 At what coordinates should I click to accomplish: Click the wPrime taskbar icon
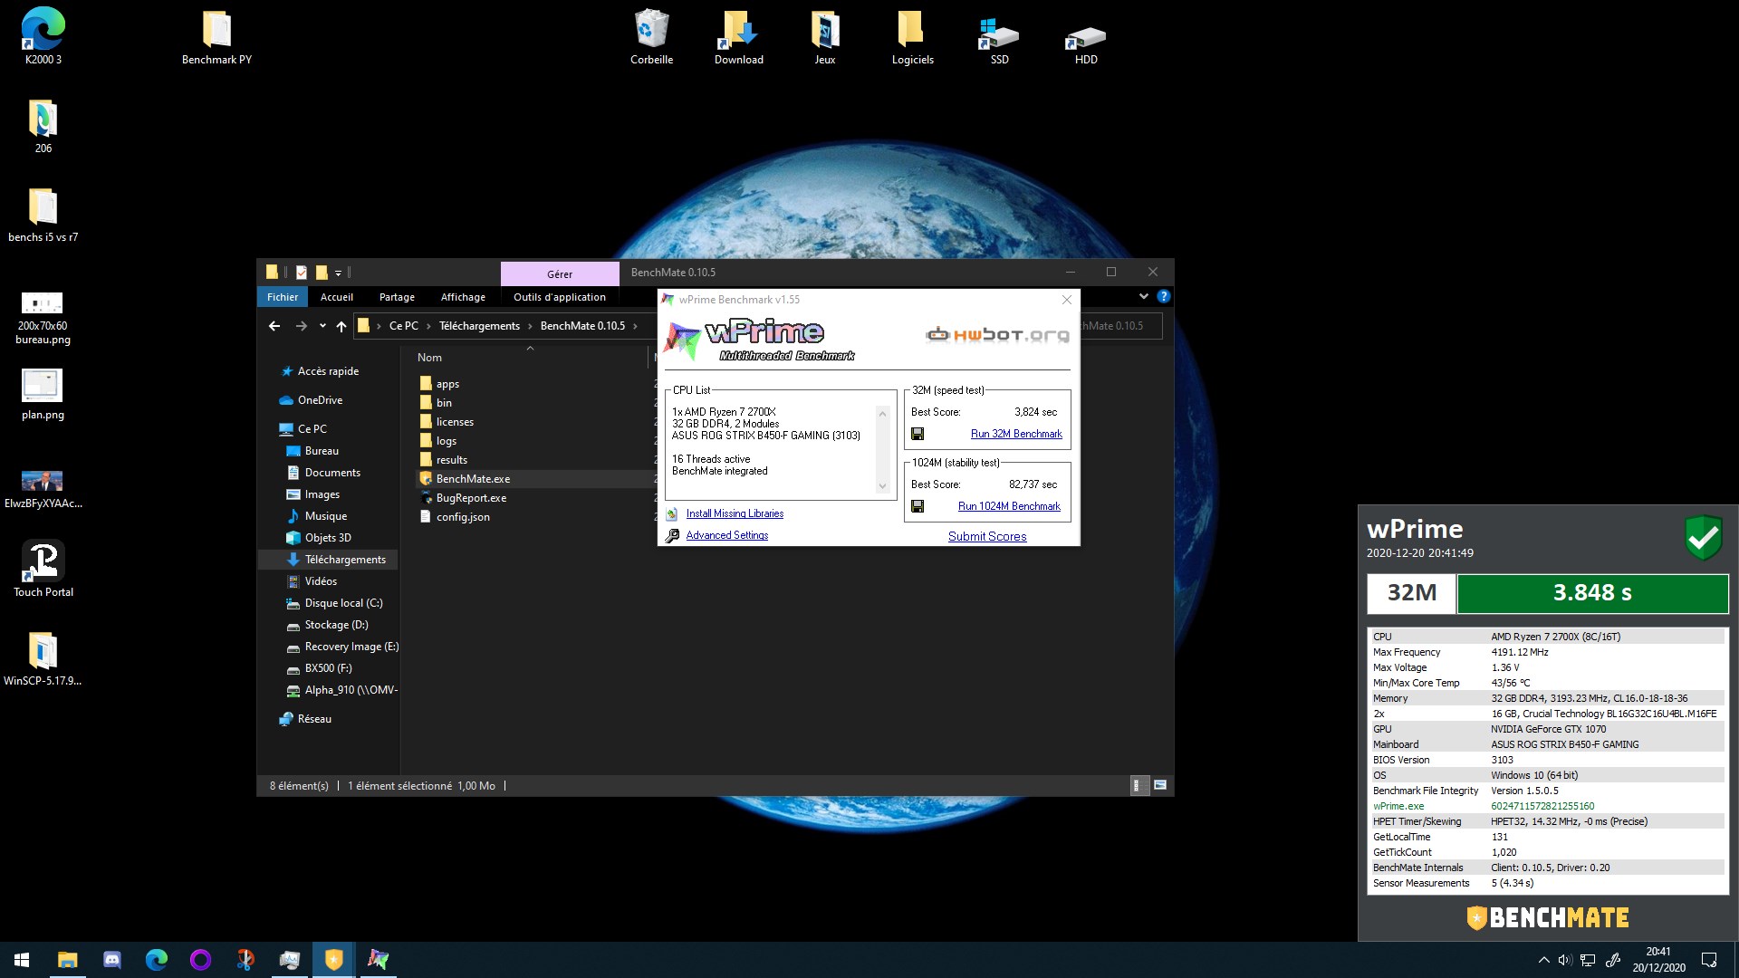(x=378, y=960)
